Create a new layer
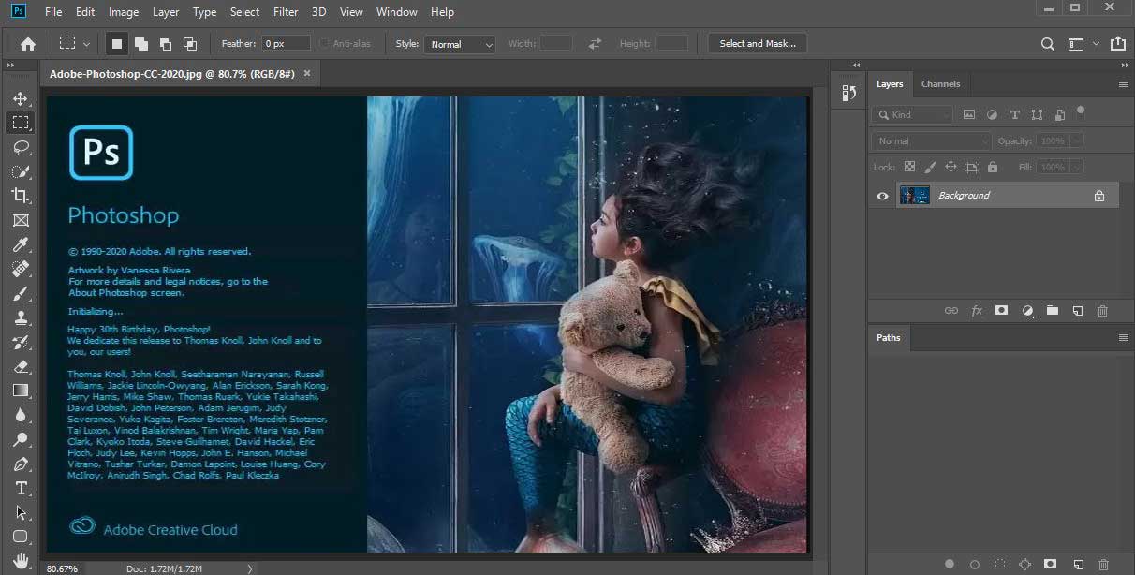The width and height of the screenshot is (1135, 575). tap(1078, 310)
